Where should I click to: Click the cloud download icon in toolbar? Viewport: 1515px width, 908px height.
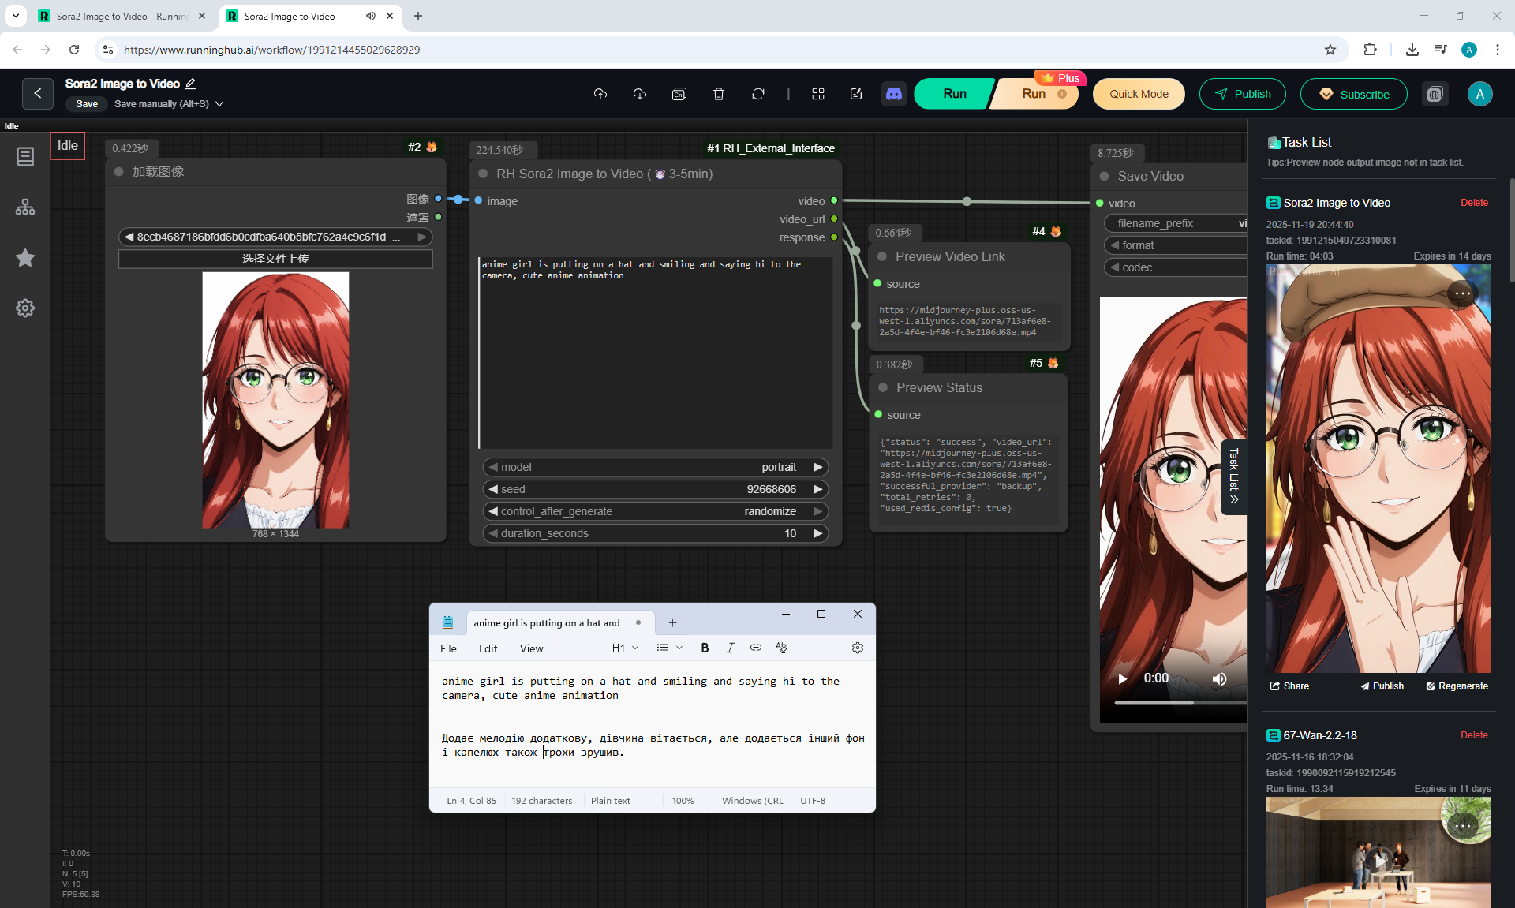click(640, 94)
